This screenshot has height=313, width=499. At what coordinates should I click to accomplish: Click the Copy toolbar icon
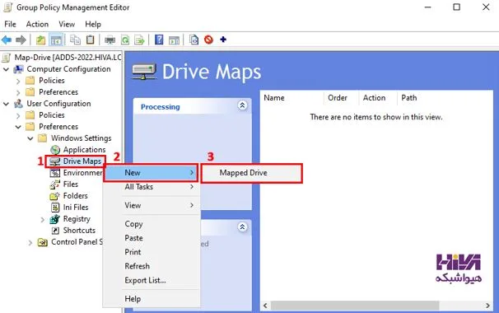coord(76,40)
